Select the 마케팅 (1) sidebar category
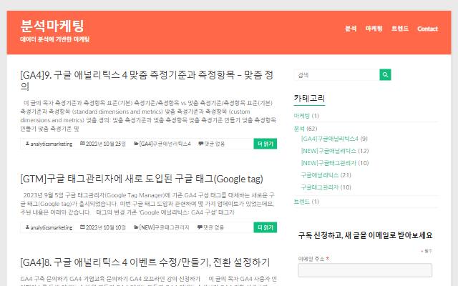The image size is (458, 286). [x=301, y=116]
